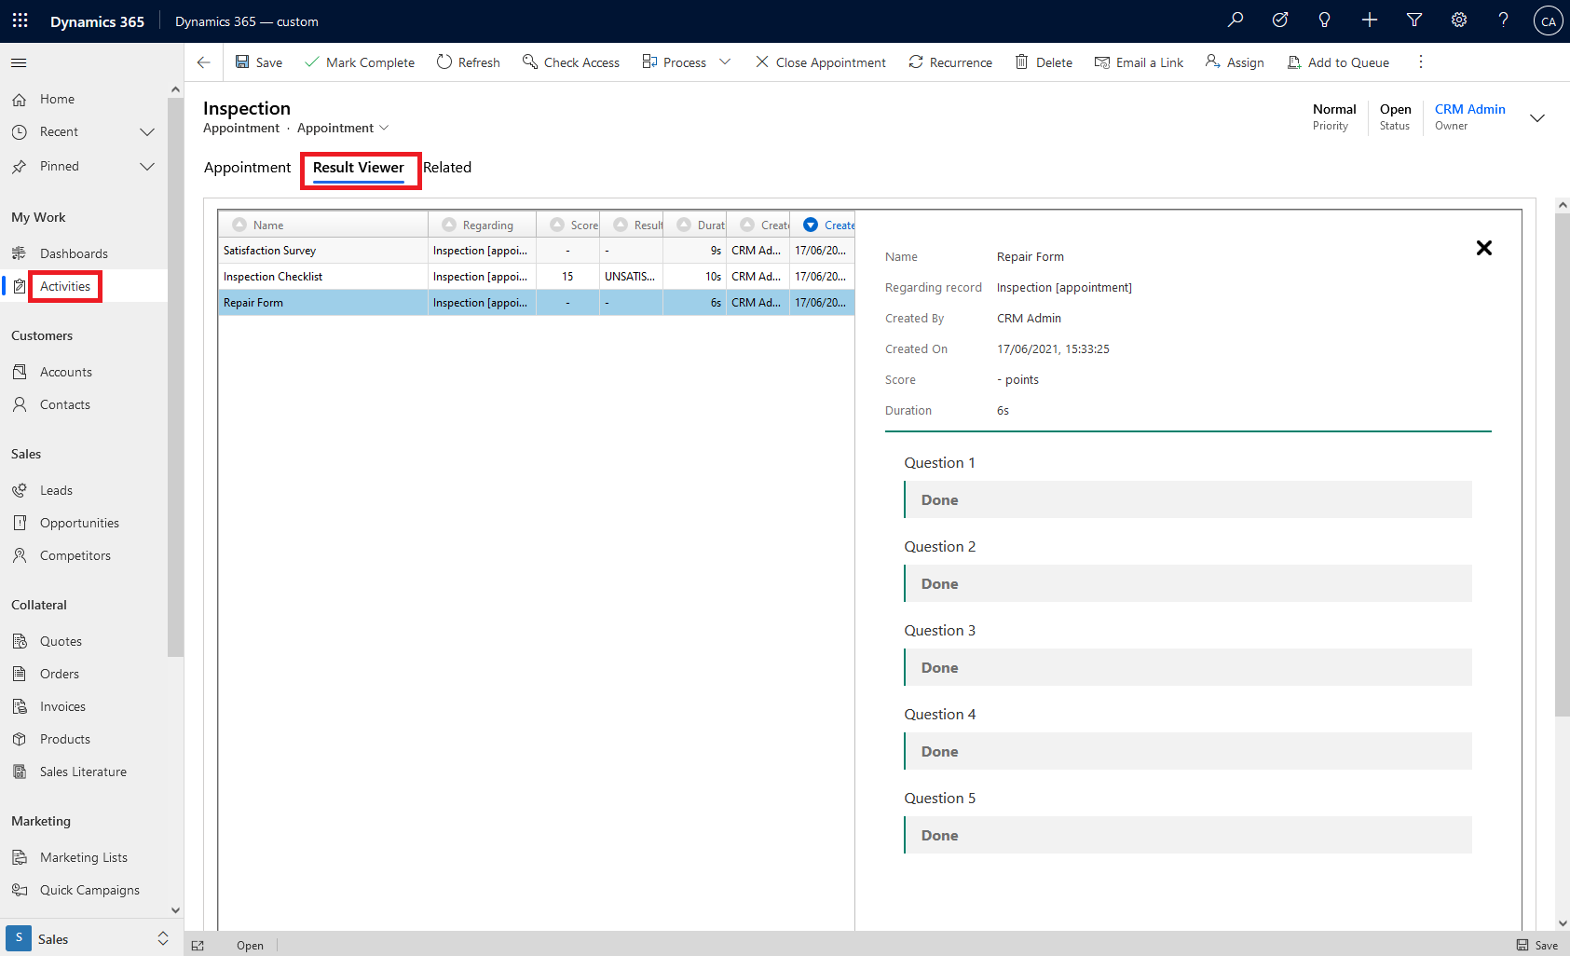The height and width of the screenshot is (956, 1570).
Task: Toggle the Name column header circle
Action: pos(239,225)
